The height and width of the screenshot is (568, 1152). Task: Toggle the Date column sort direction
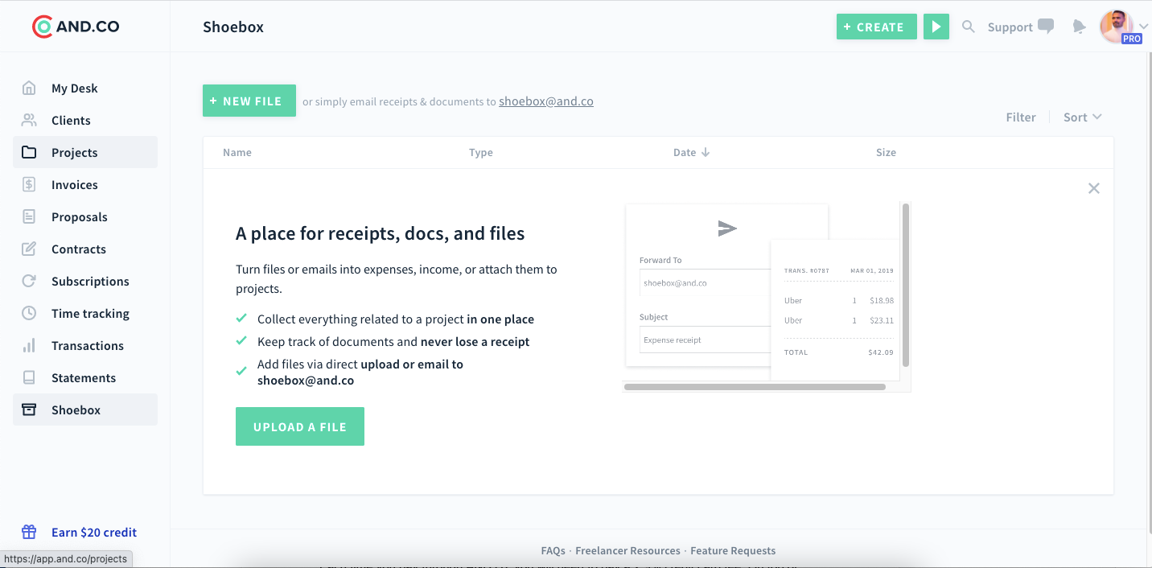[691, 152]
